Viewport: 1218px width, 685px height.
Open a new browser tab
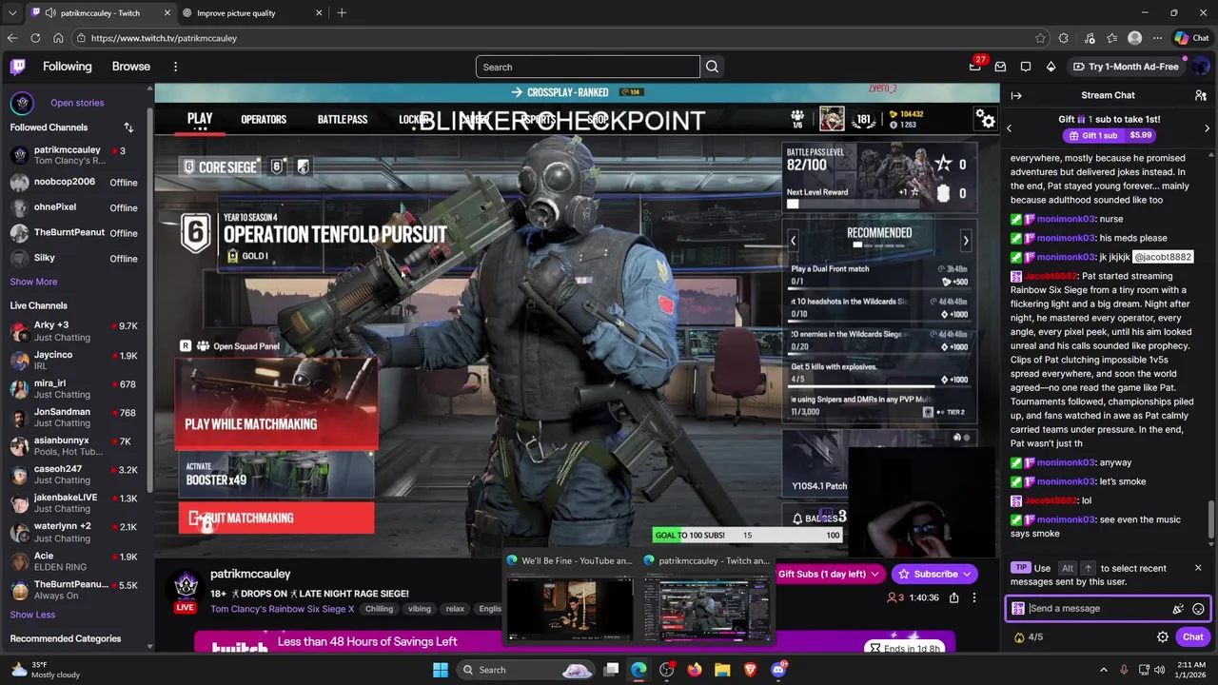pyautogui.click(x=342, y=13)
